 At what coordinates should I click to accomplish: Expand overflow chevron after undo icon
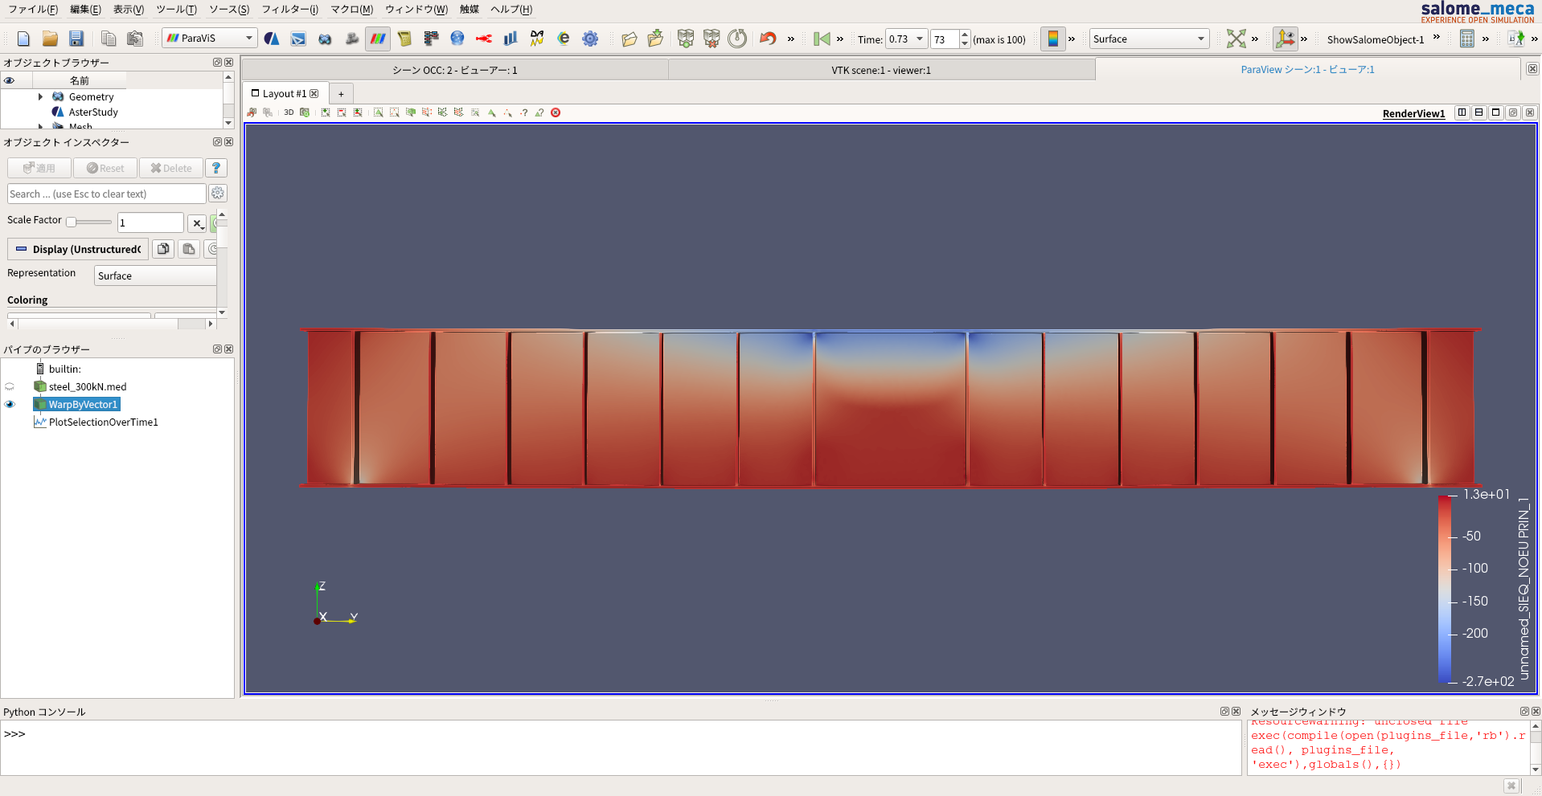click(791, 39)
